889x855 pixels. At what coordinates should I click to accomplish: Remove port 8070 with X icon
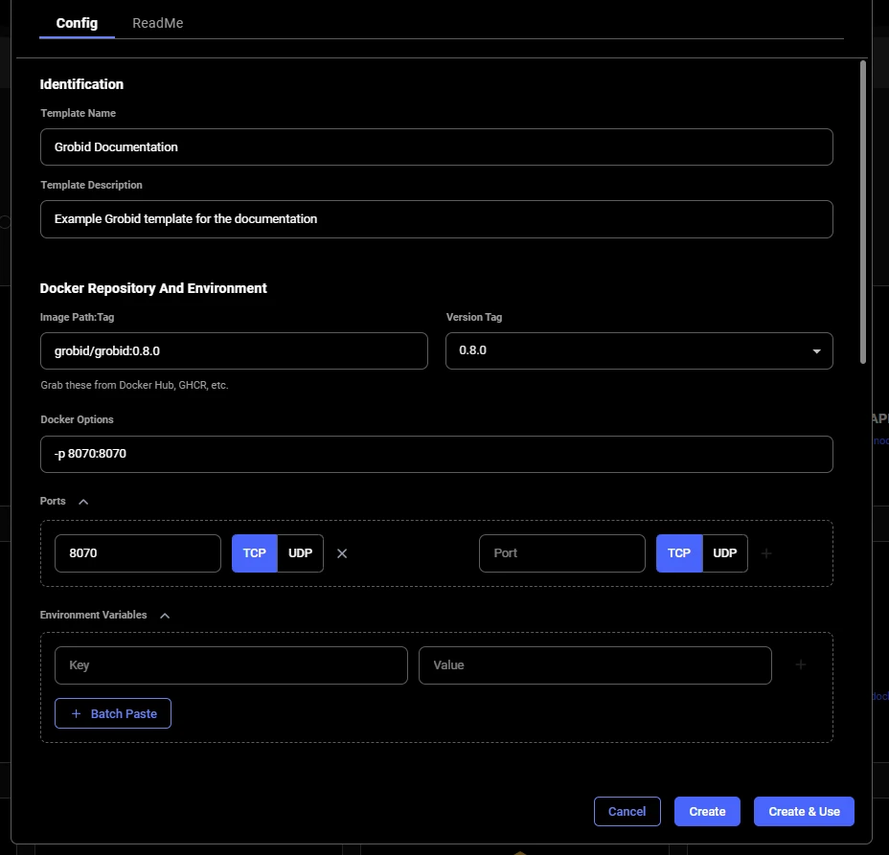[342, 553]
